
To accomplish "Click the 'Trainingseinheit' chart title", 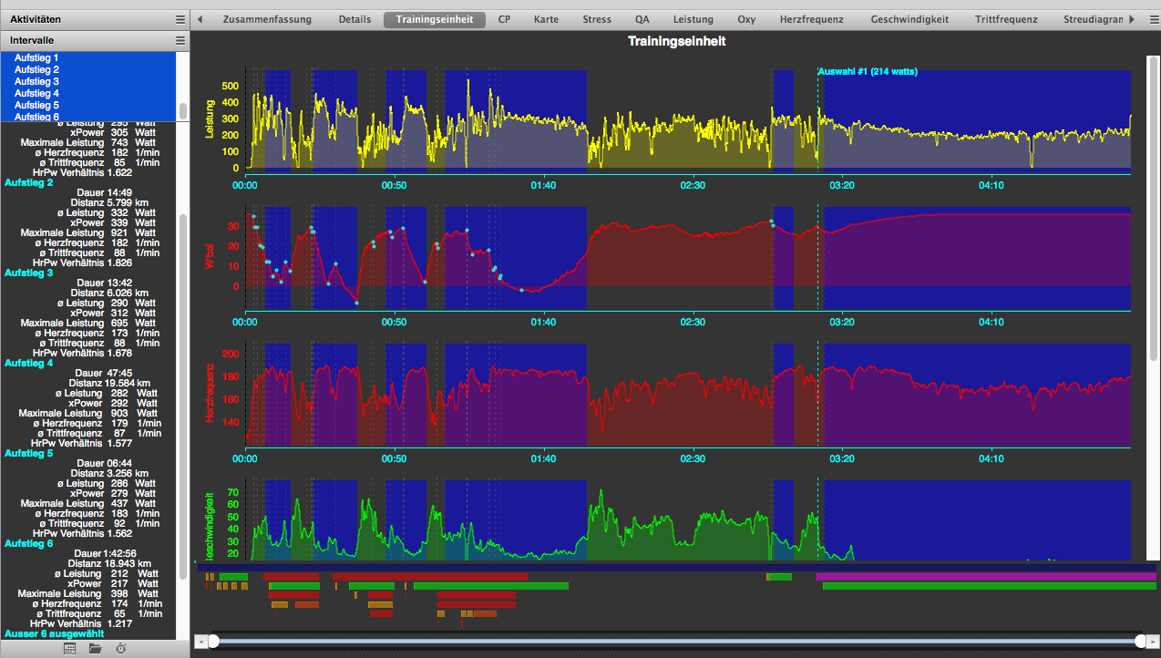I will coord(677,41).
